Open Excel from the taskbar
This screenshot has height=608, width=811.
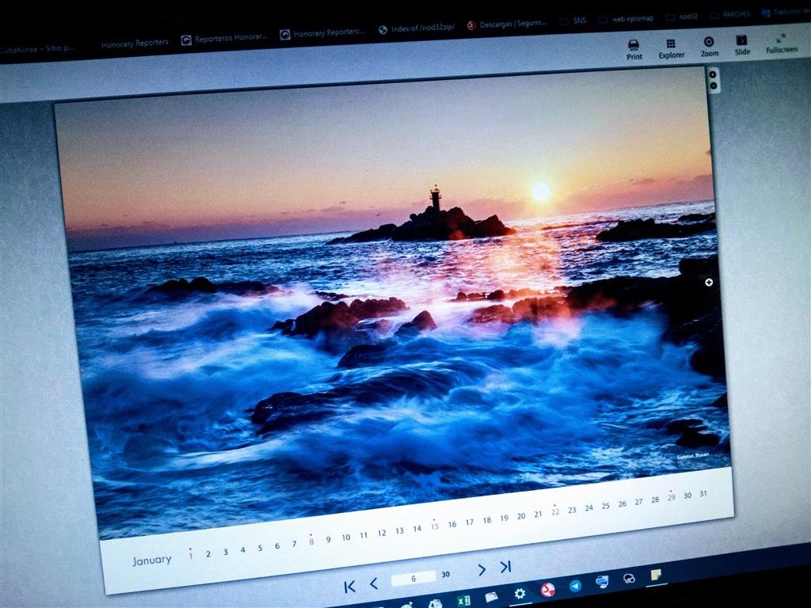[x=463, y=600]
